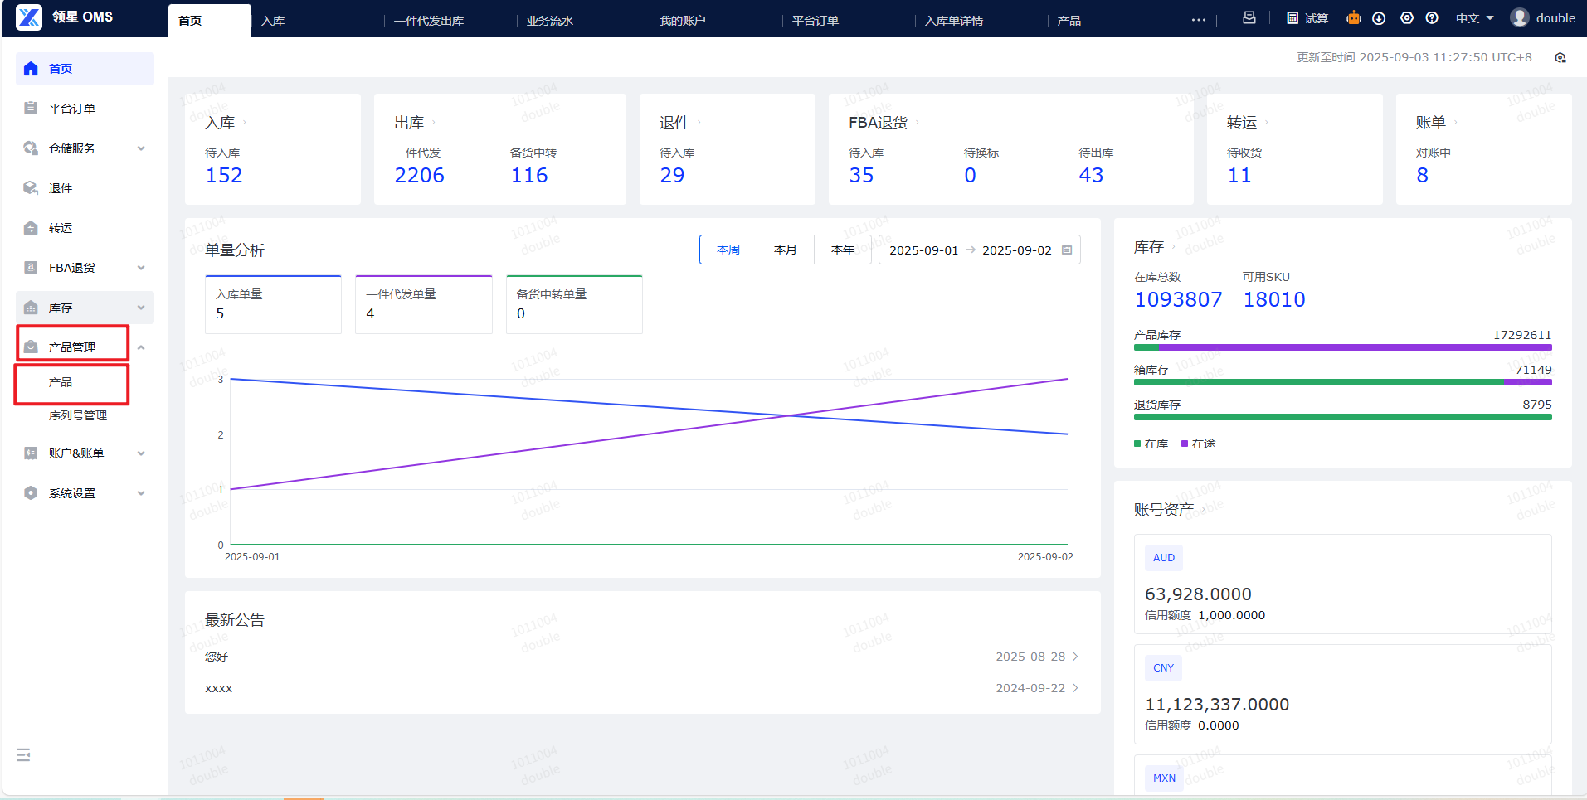Click the 箱库存 progress bar
The image size is (1587, 800).
[1343, 382]
